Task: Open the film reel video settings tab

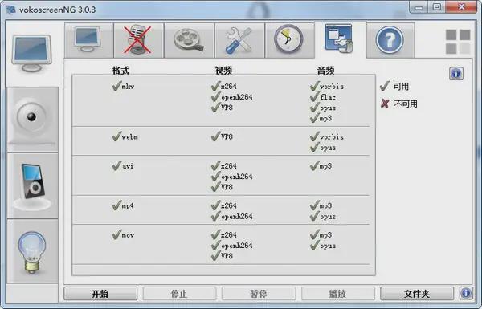Action: (x=189, y=40)
